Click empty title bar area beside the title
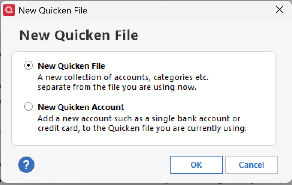This screenshot has height=185, width=292. pos(180,10)
